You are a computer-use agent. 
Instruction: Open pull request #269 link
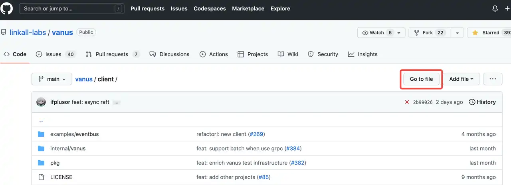tap(256, 134)
